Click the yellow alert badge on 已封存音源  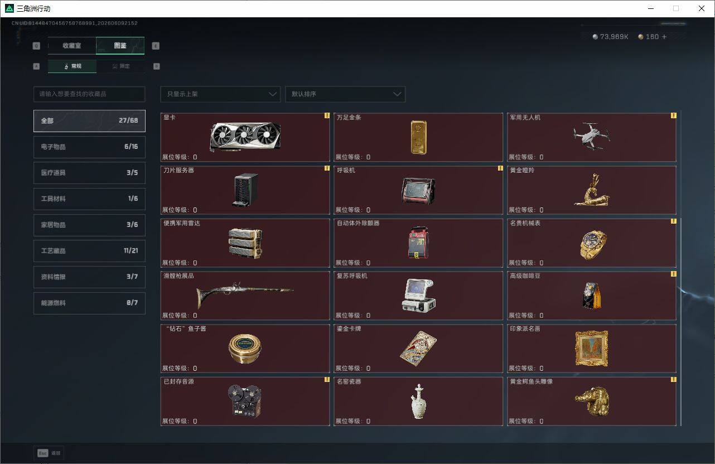point(327,380)
